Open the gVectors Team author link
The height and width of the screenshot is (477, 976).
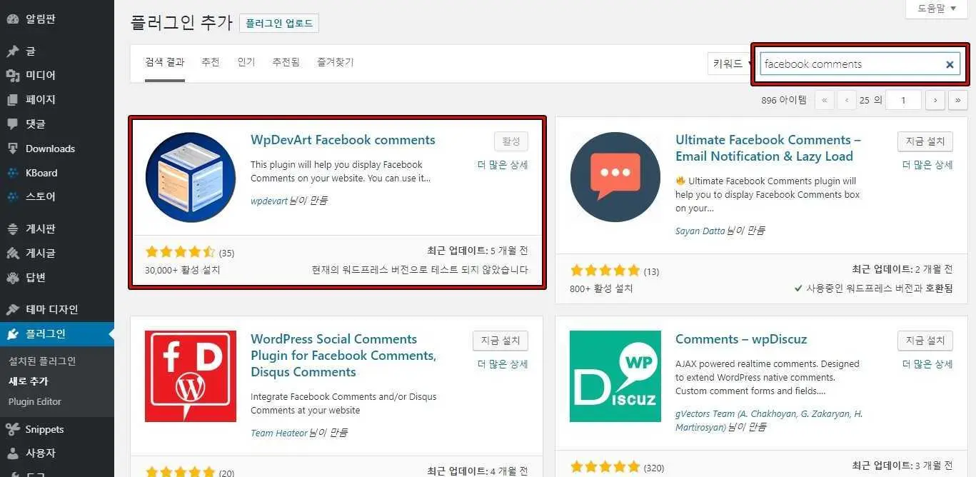[769, 421]
